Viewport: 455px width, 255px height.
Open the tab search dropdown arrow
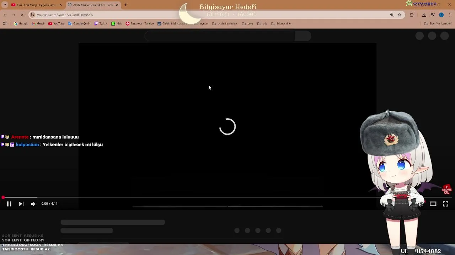pyautogui.click(x=5, y=5)
